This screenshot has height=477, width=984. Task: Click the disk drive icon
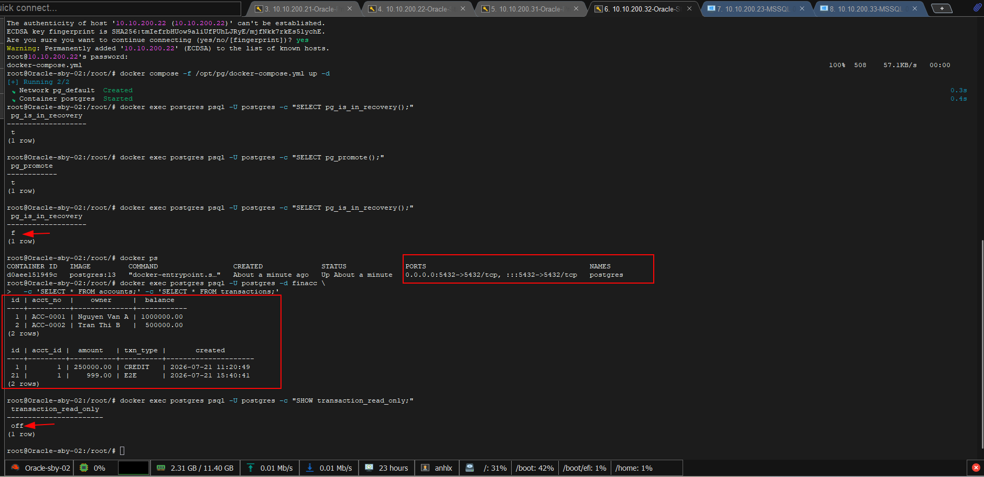(x=470, y=468)
